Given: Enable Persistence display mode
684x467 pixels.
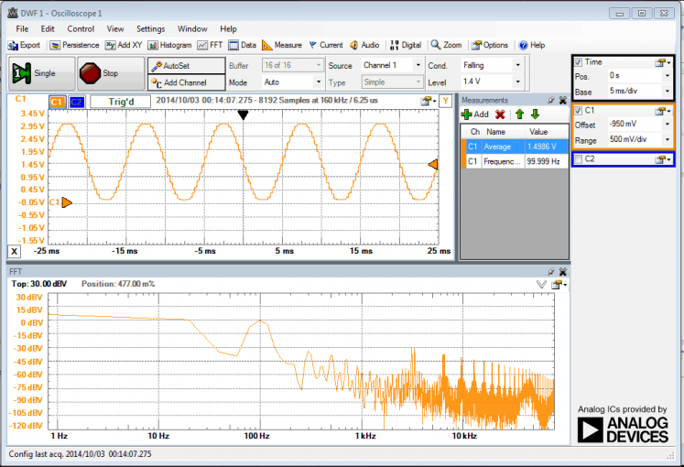Looking at the screenshot, I should click(x=76, y=45).
